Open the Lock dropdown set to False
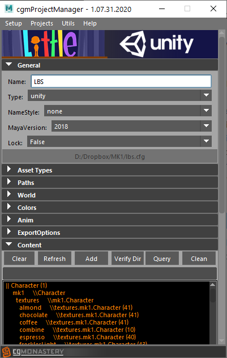Image resolution: width=227 pixels, height=358 pixels. [x=119, y=141]
